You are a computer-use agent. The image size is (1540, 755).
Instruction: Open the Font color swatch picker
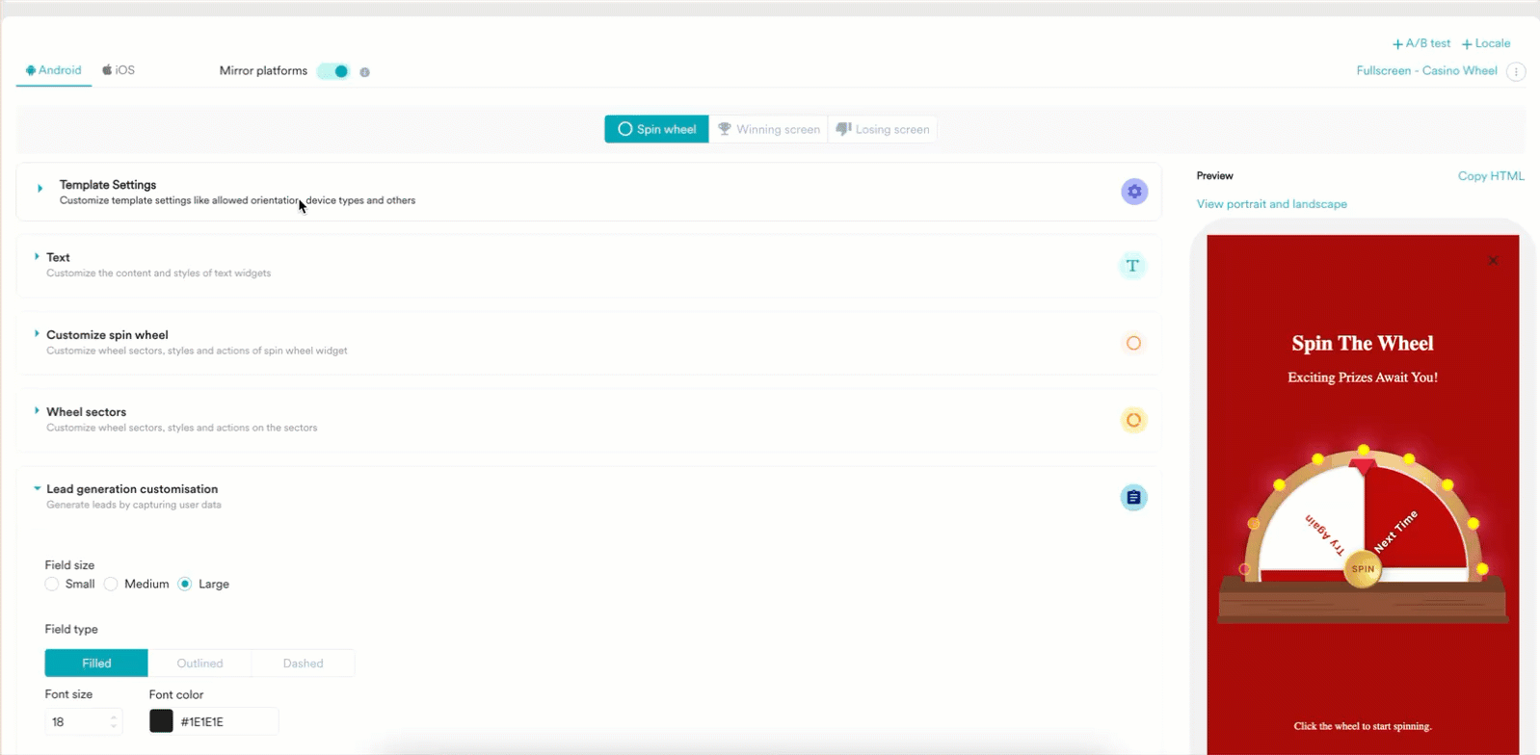tap(161, 721)
